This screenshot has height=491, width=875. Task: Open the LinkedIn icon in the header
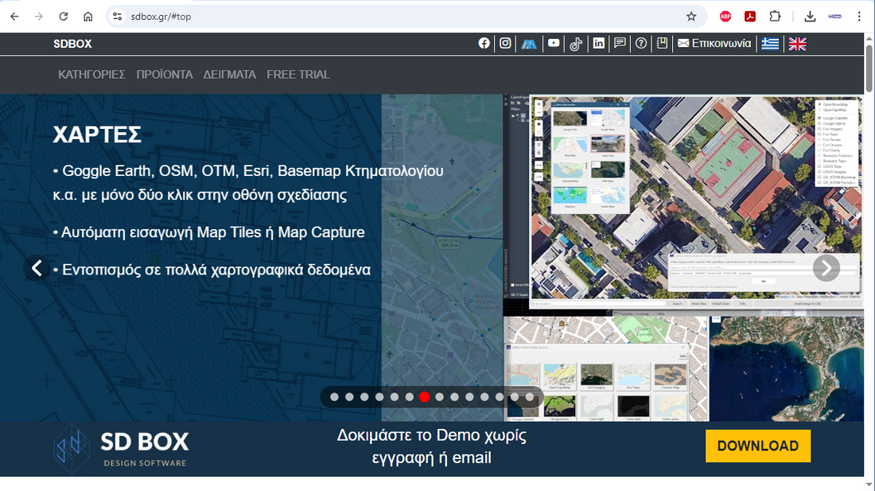(x=599, y=43)
